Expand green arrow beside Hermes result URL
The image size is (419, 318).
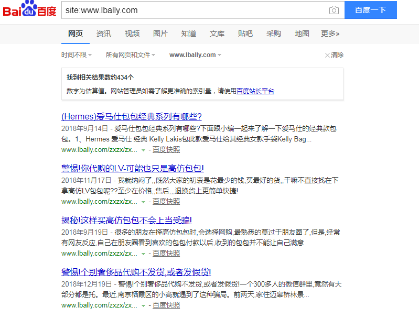(x=143, y=150)
